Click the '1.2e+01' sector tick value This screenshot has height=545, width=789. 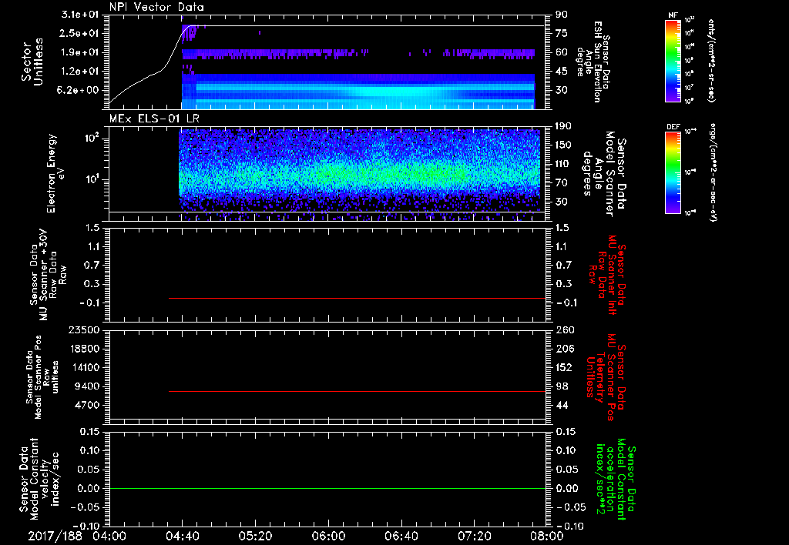[80, 72]
